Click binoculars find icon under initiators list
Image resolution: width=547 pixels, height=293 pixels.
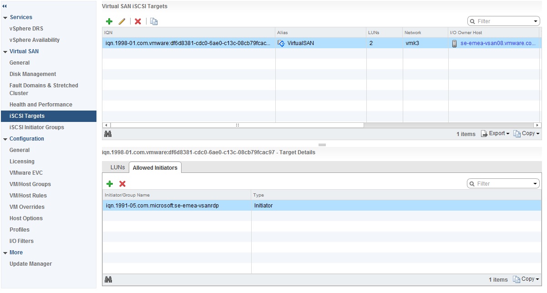click(108, 279)
